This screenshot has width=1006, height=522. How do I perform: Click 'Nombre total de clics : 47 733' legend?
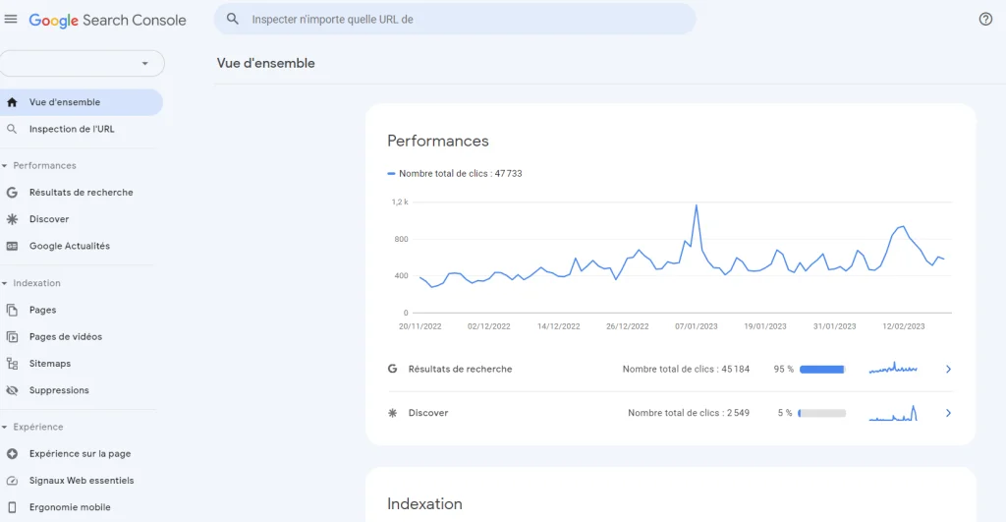point(460,173)
